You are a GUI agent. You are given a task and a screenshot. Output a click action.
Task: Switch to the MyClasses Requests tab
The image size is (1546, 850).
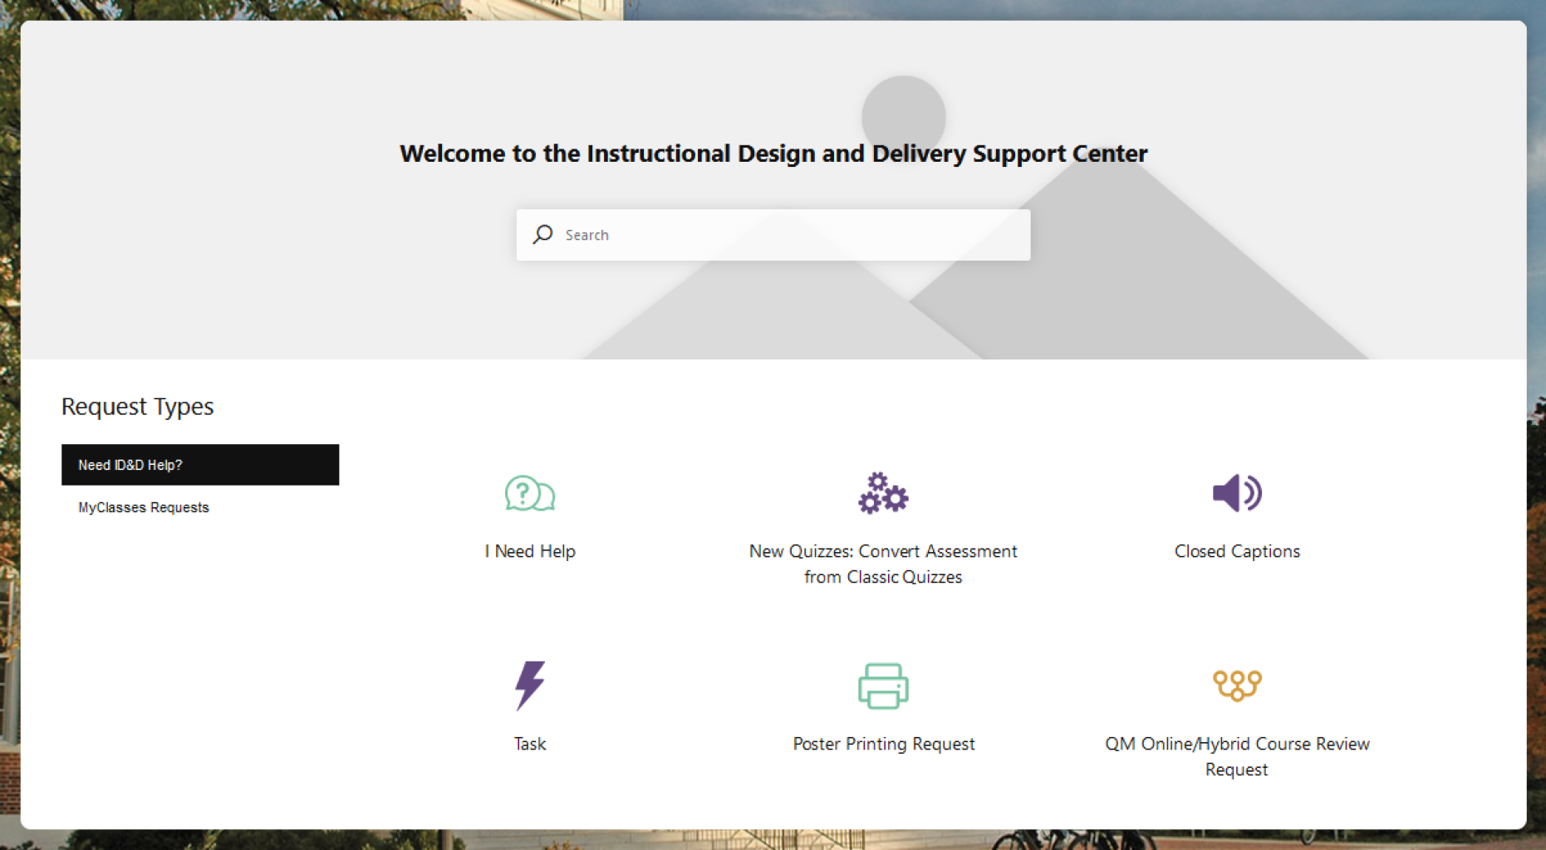pos(143,507)
